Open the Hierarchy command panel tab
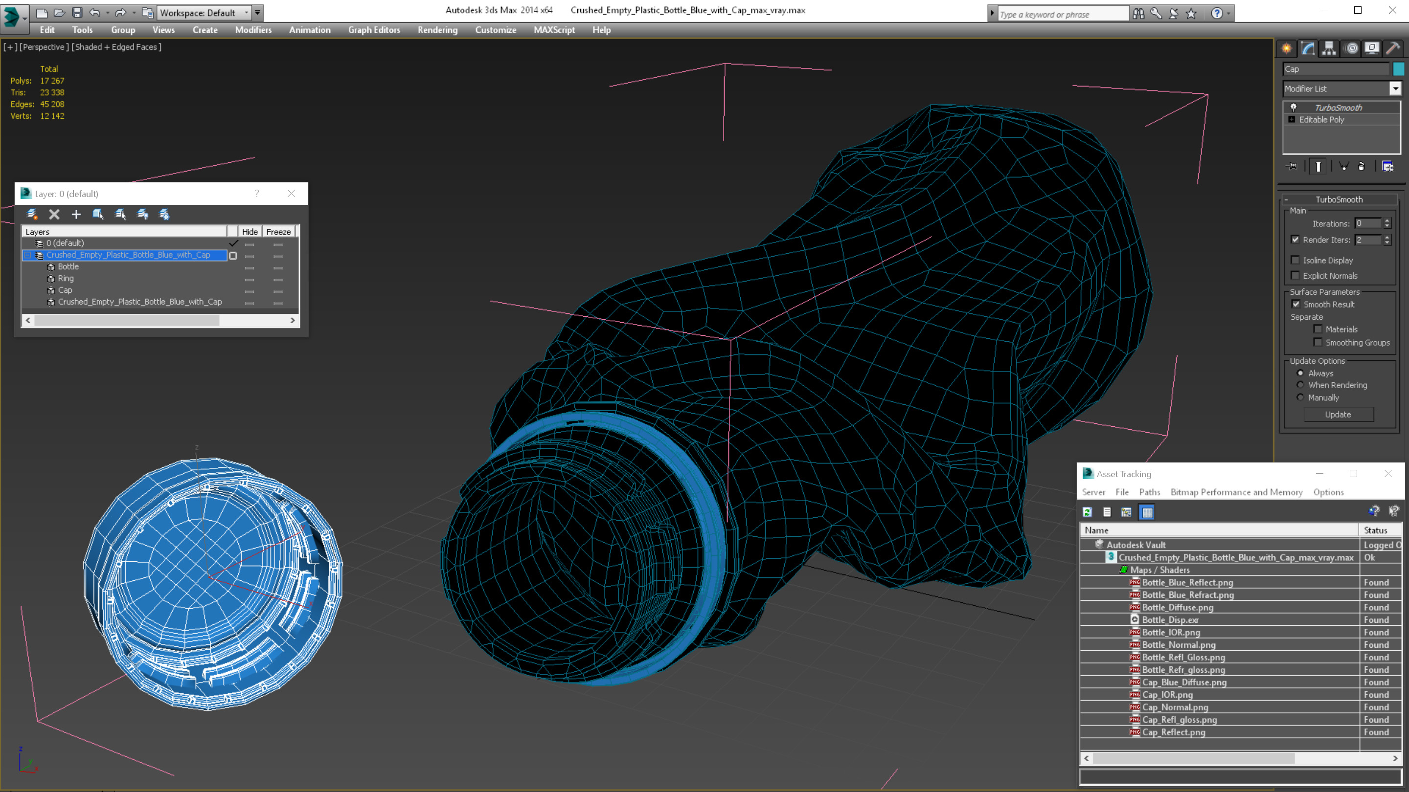 click(x=1329, y=49)
